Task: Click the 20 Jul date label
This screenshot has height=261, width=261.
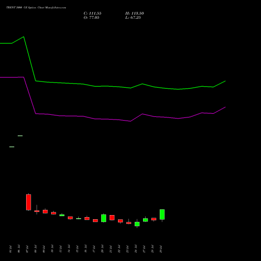Action: click(102, 249)
